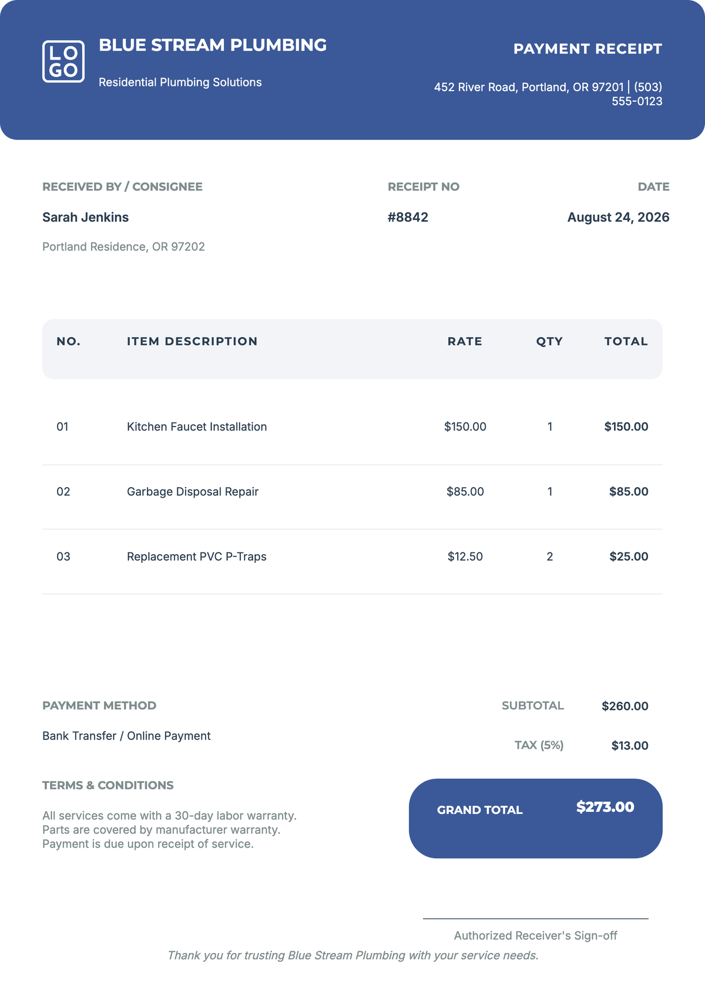
Task: Select receipt number #8842
Action: (x=408, y=217)
